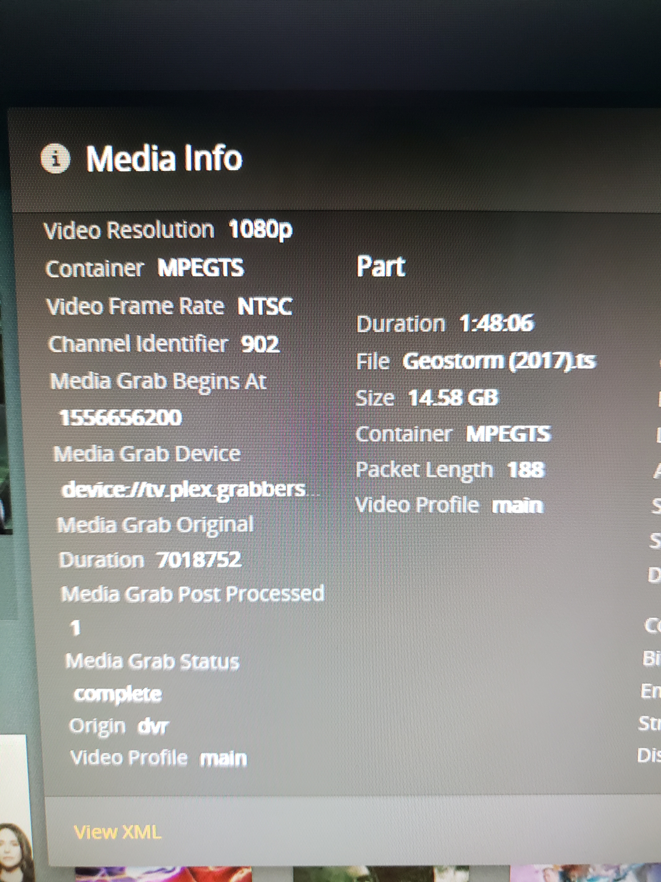
Task: Click the Packet Length 188 value
Action: point(526,469)
